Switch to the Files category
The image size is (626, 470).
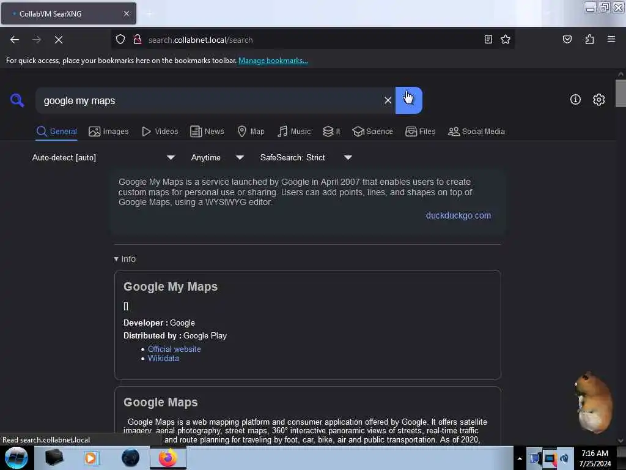[x=421, y=132]
